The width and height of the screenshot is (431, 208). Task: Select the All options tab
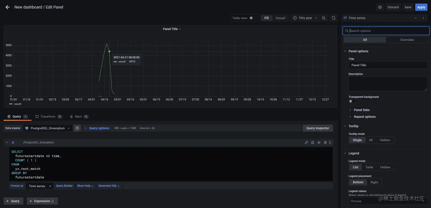[365, 40]
